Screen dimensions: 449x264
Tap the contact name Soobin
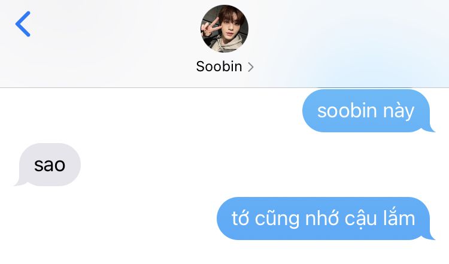pos(219,66)
